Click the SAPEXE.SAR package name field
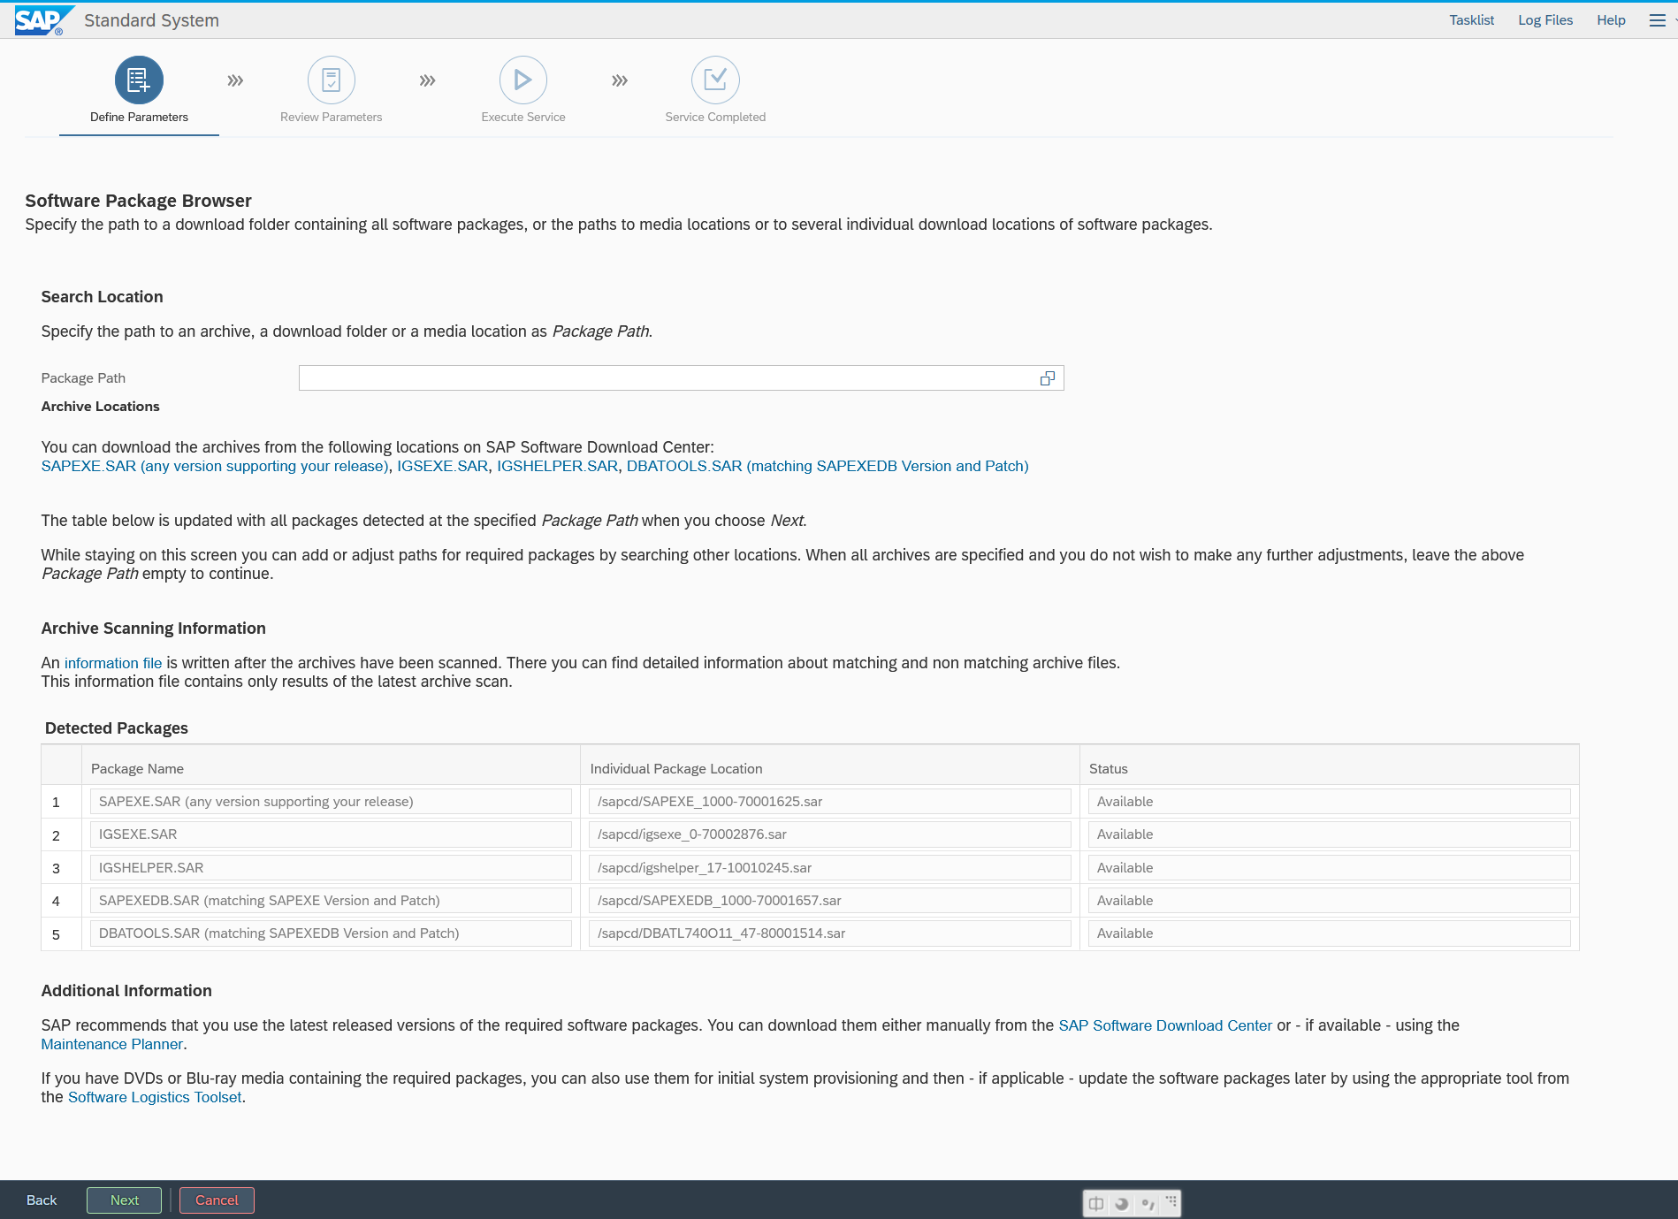 (x=331, y=802)
